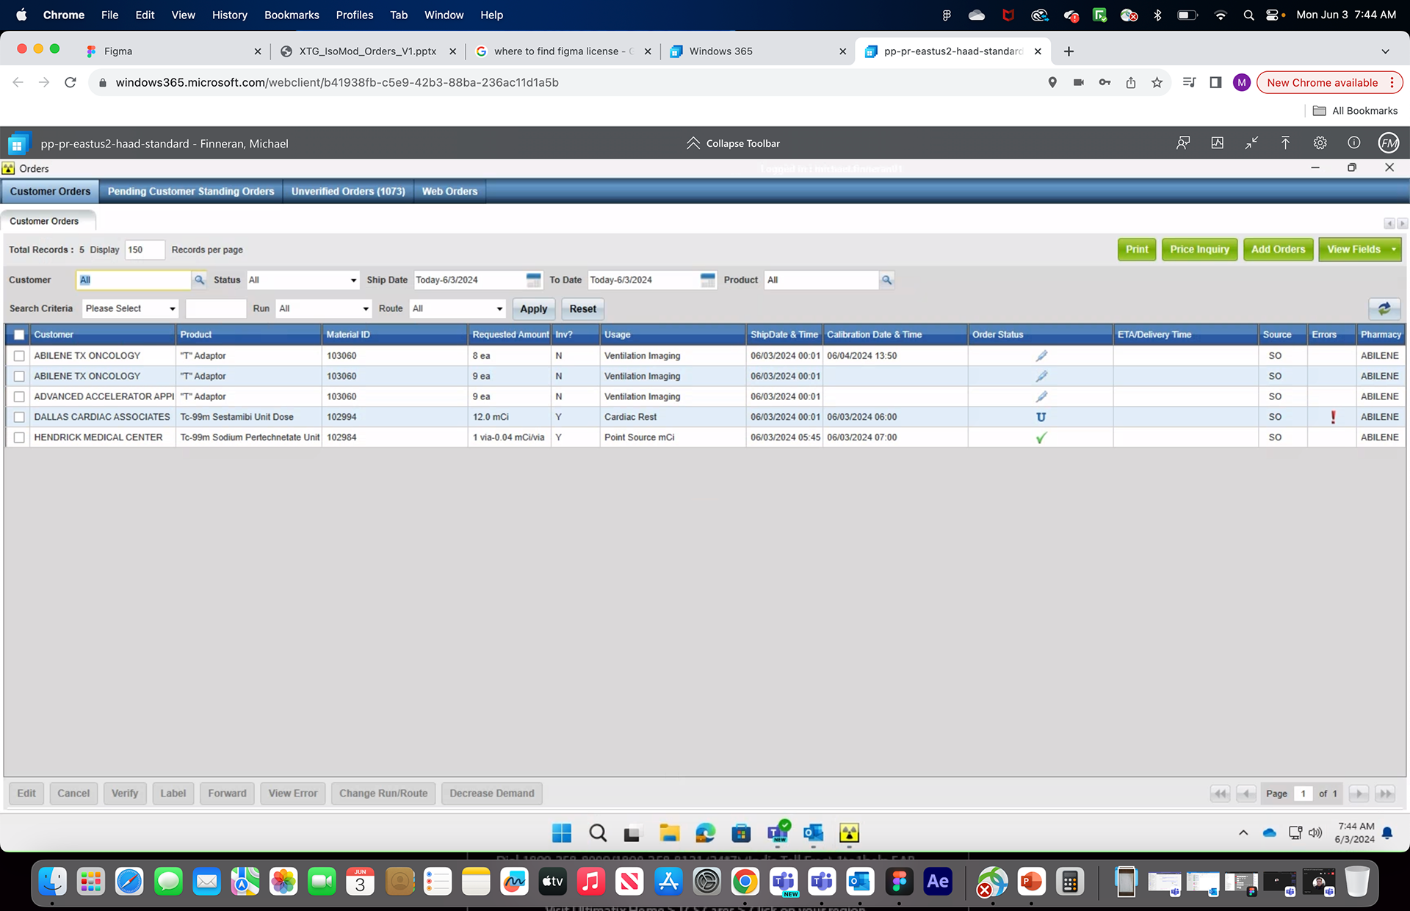
Task: Click the Add Orders button
Action: pyautogui.click(x=1278, y=250)
